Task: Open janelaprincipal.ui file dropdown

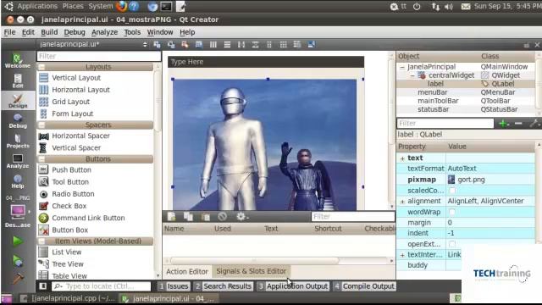Action: click(93, 44)
